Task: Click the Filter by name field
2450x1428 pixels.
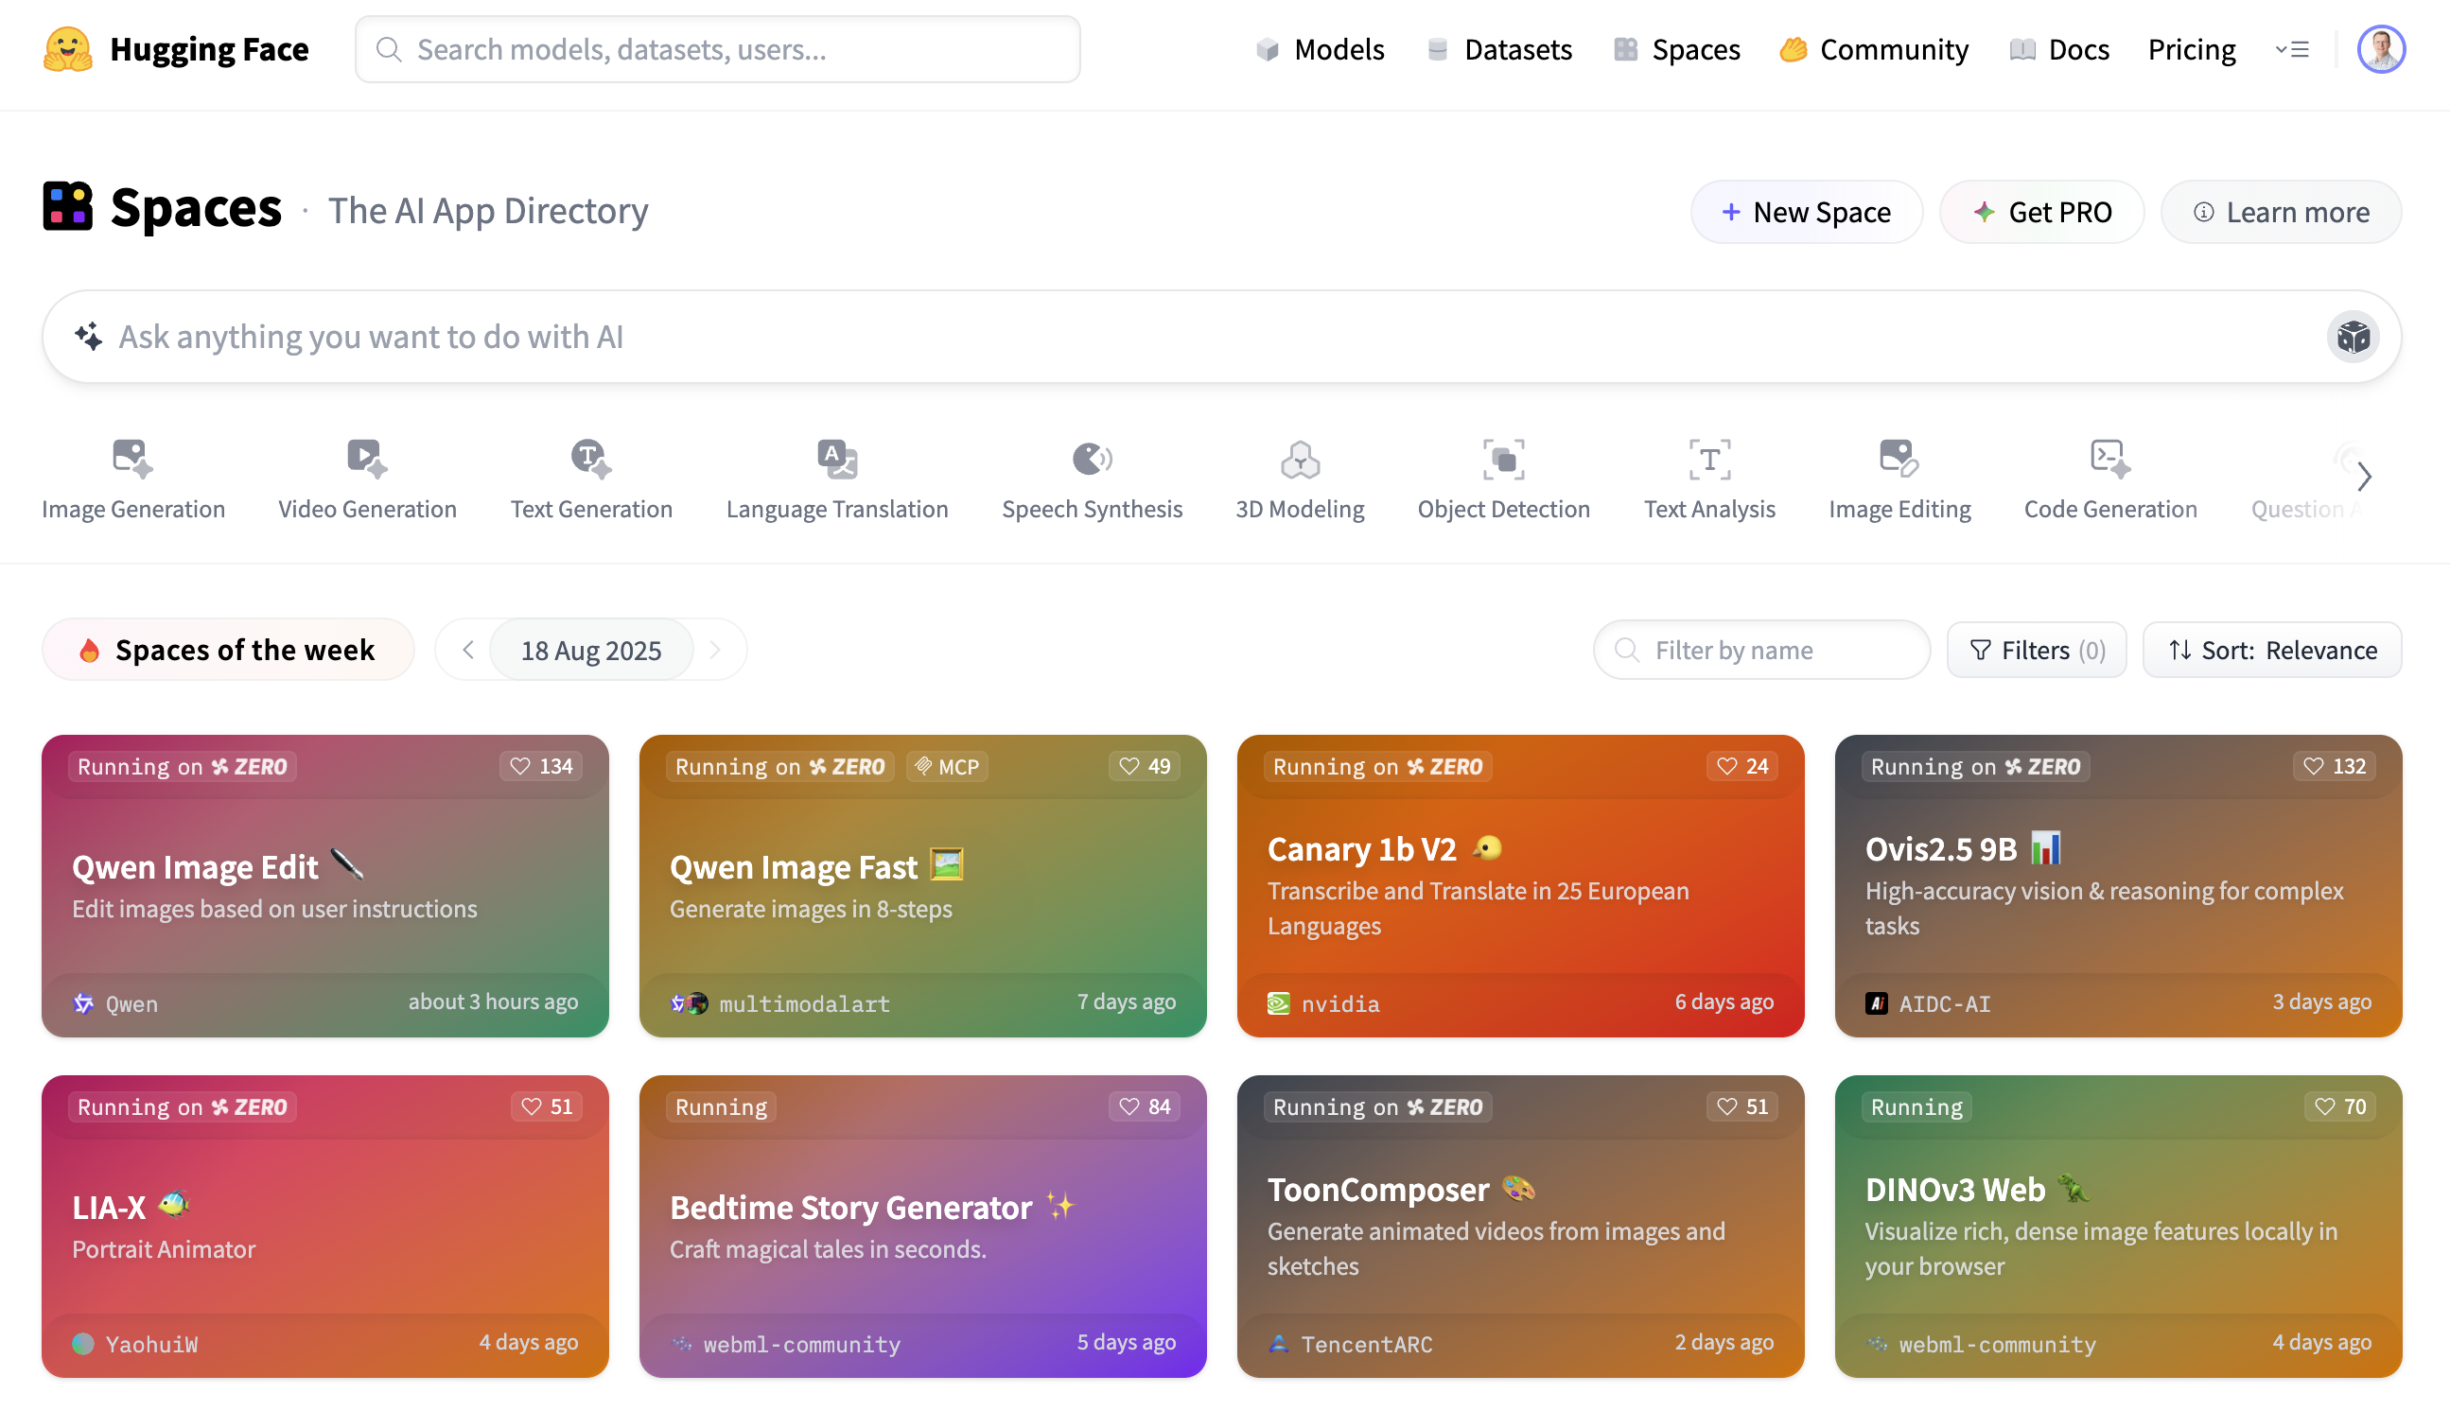Action: click(1760, 650)
